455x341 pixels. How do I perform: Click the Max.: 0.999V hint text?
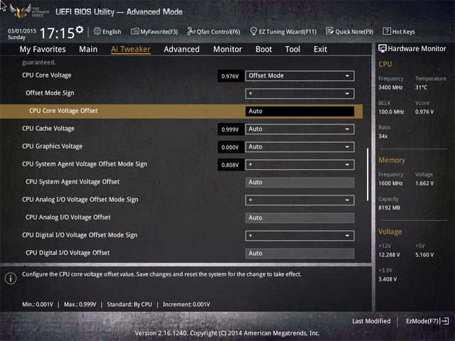(80, 304)
